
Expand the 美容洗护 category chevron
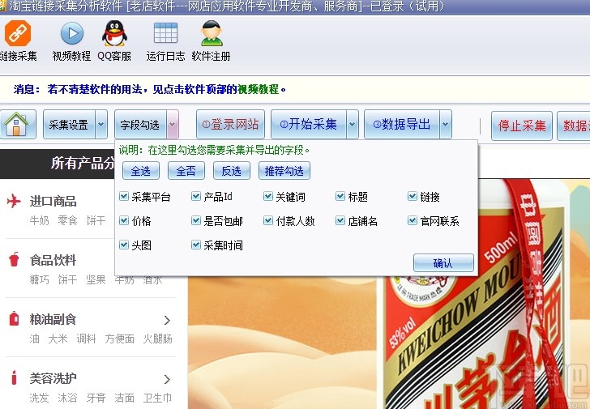(x=168, y=379)
